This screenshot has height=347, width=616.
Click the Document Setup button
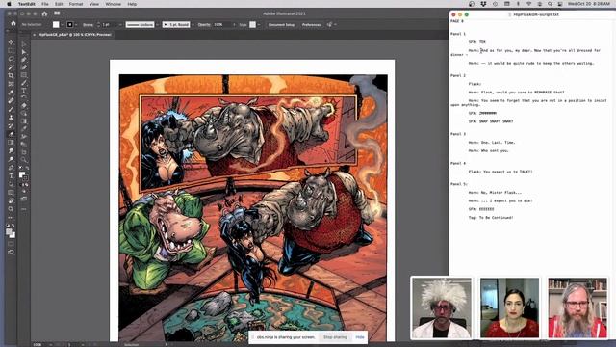282,24
